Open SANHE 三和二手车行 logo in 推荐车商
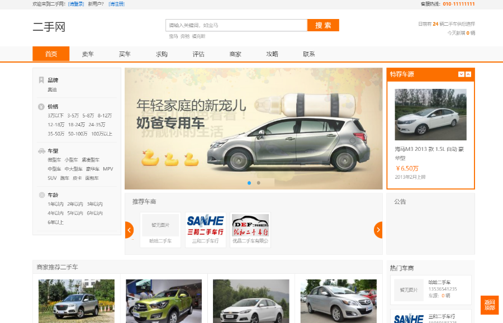 pyautogui.click(x=205, y=225)
